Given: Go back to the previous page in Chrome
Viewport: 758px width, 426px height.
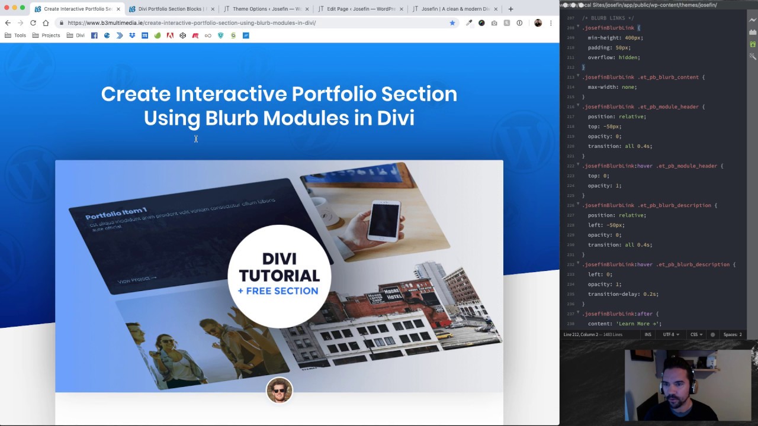Looking at the screenshot, I should tap(8, 23).
